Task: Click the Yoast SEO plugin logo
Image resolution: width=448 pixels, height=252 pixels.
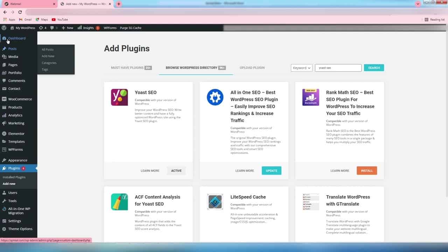Action: tap(119, 97)
